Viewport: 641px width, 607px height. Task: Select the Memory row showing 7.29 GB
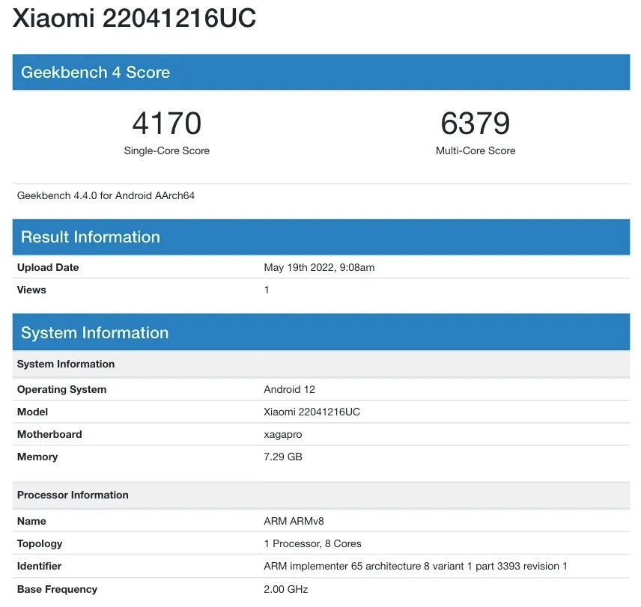[x=37, y=457]
